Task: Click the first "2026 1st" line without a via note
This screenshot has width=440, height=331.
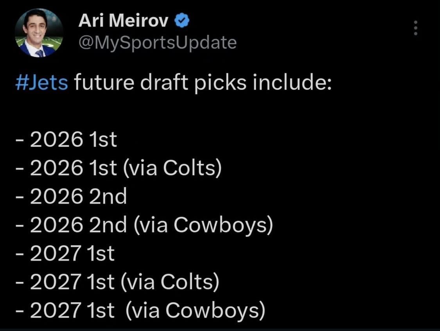Action: pos(66,140)
